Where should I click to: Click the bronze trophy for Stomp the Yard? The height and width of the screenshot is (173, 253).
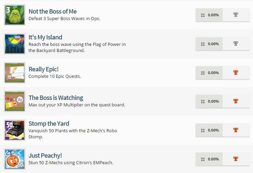236,130
